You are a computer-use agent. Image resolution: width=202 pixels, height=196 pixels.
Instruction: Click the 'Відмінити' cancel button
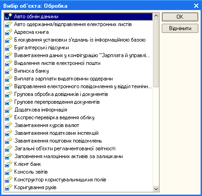[180, 28]
